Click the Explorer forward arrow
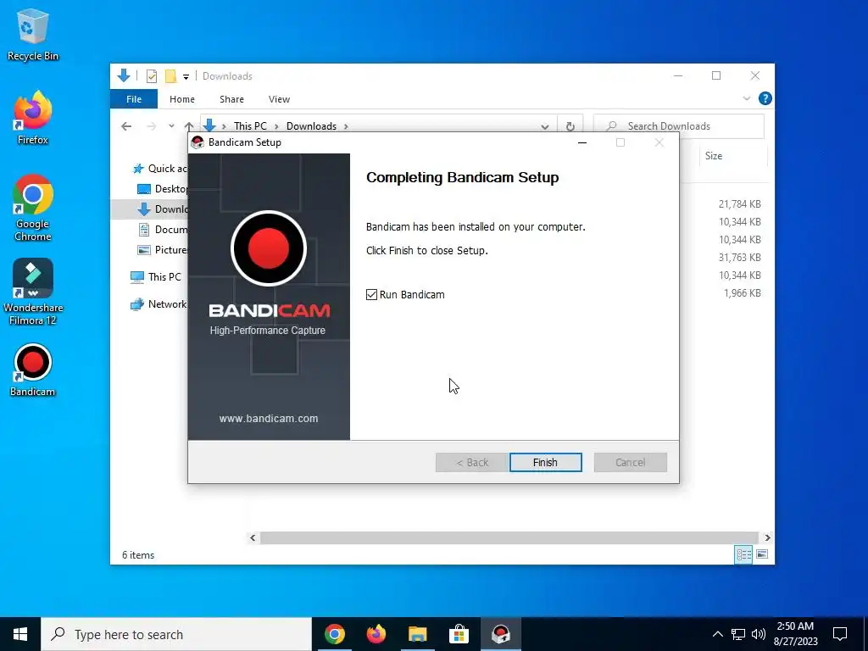The height and width of the screenshot is (651, 868). 151,126
